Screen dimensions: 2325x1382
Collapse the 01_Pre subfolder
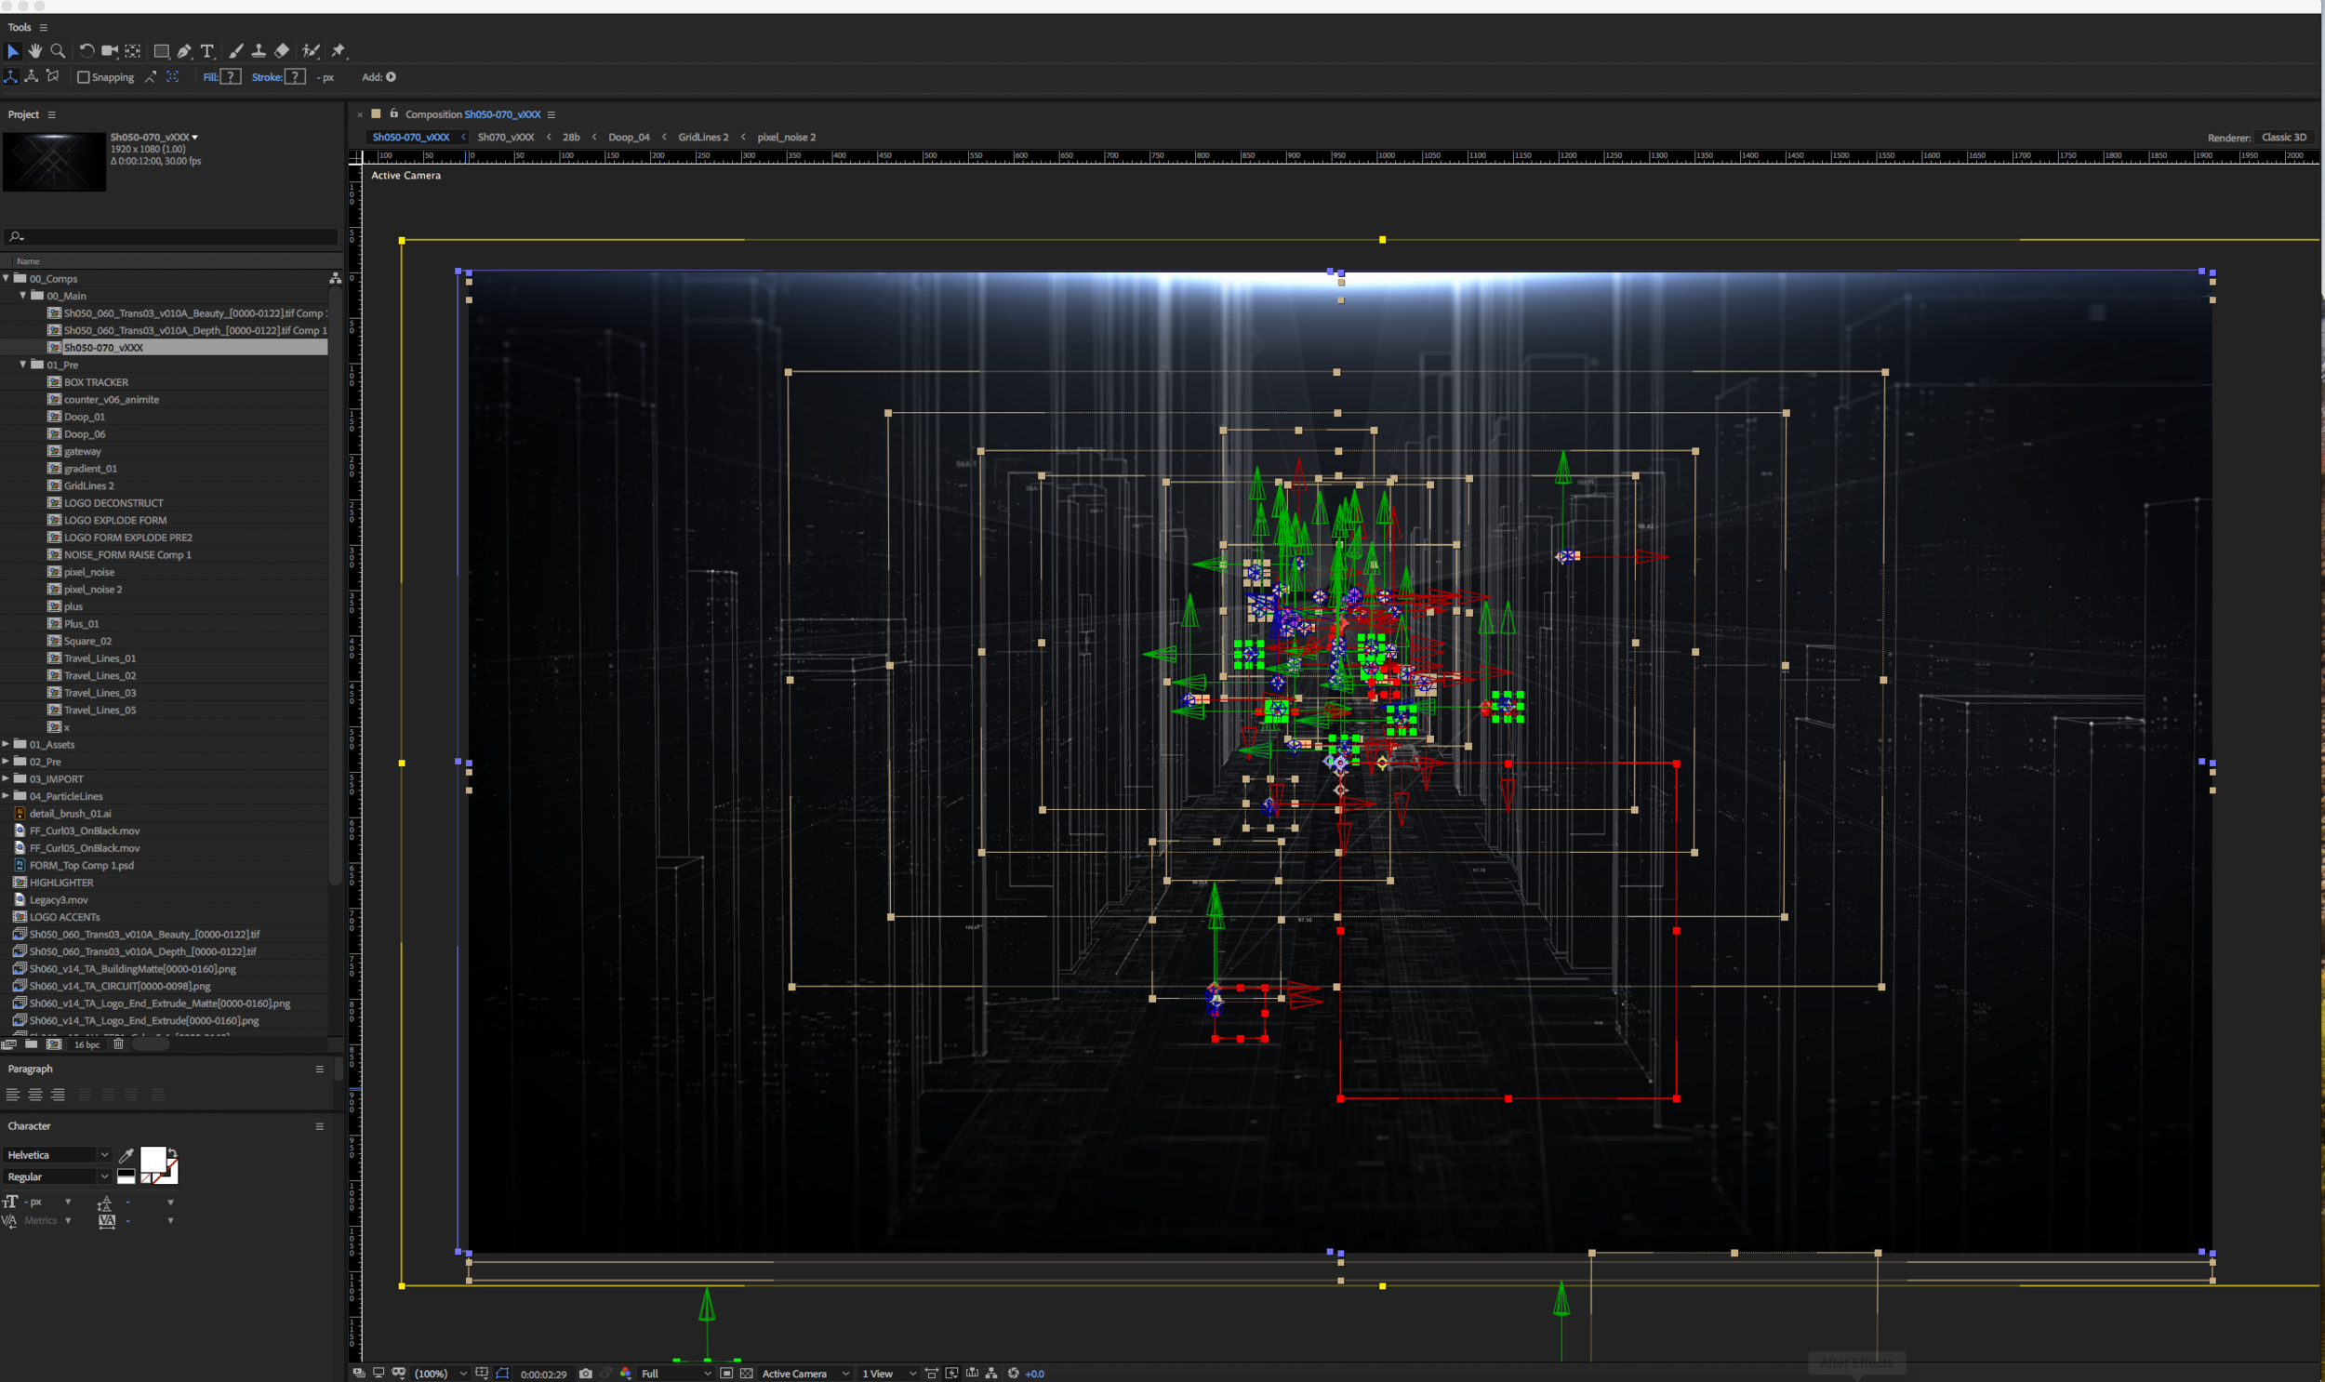tap(23, 365)
